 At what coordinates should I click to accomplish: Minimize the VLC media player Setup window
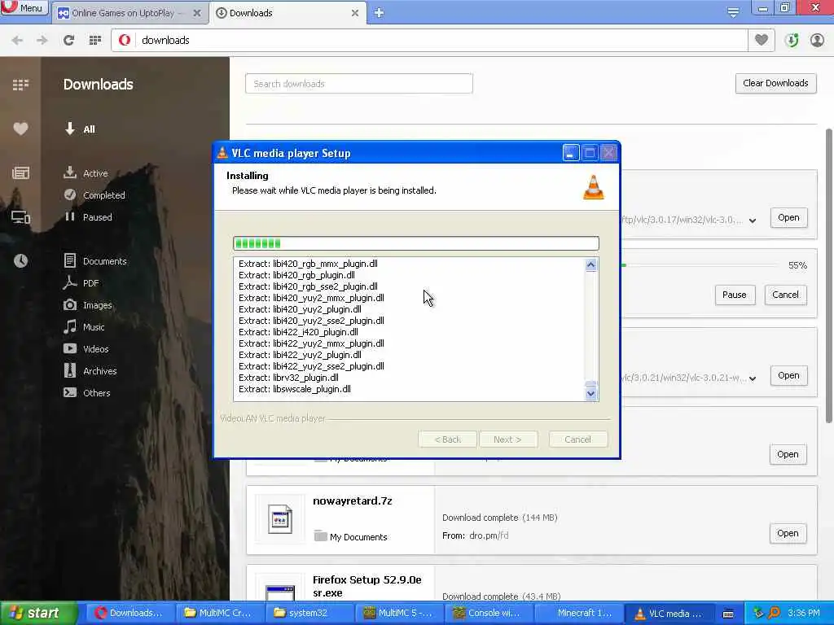pos(571,154)
